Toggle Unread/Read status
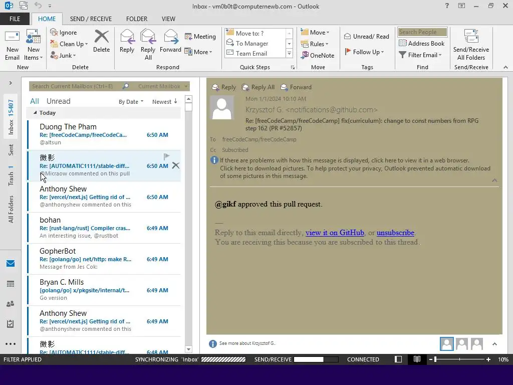Image resolution: width=513 pixels, height=385 pixels. pyautogui.click(x=366, y=36)
